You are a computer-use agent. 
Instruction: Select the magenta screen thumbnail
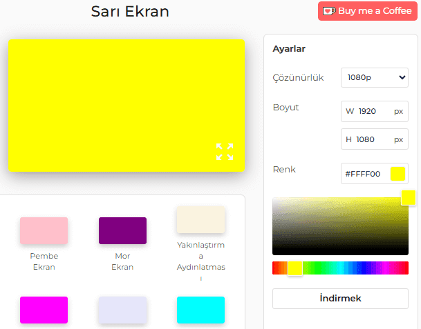coord(44,310)
